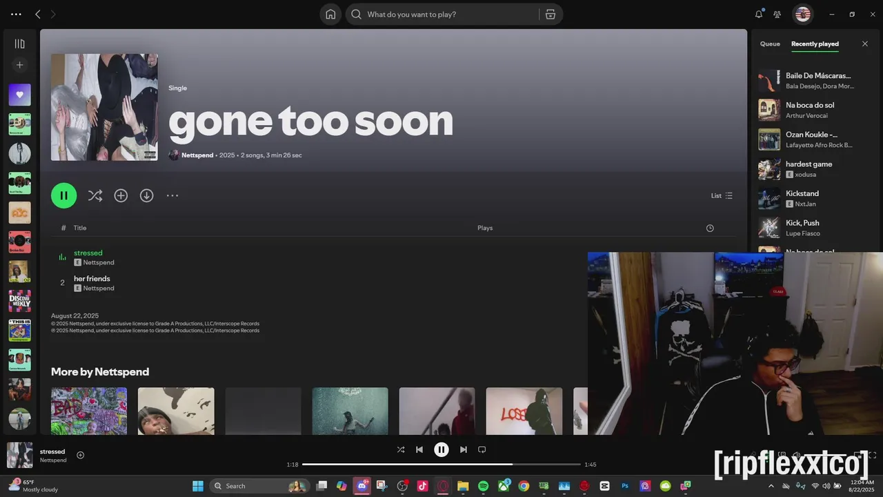The width and height of the screenshot is (883, 497).
Task: Toggle shuffle in the player bar
Action: [401, 449]
